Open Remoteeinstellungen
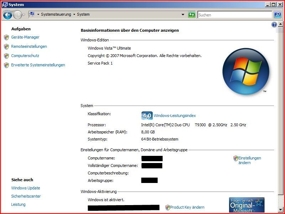The width and height of the screenshot is (285, 214). [x=29, y=46]
